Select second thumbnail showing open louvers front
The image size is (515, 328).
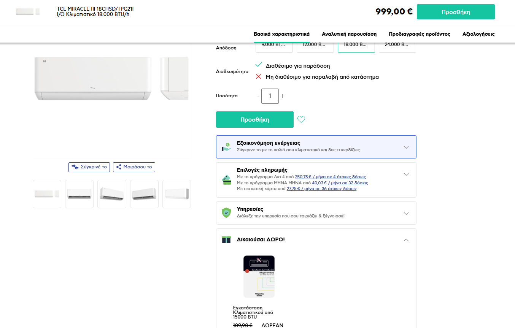point(79,194)
